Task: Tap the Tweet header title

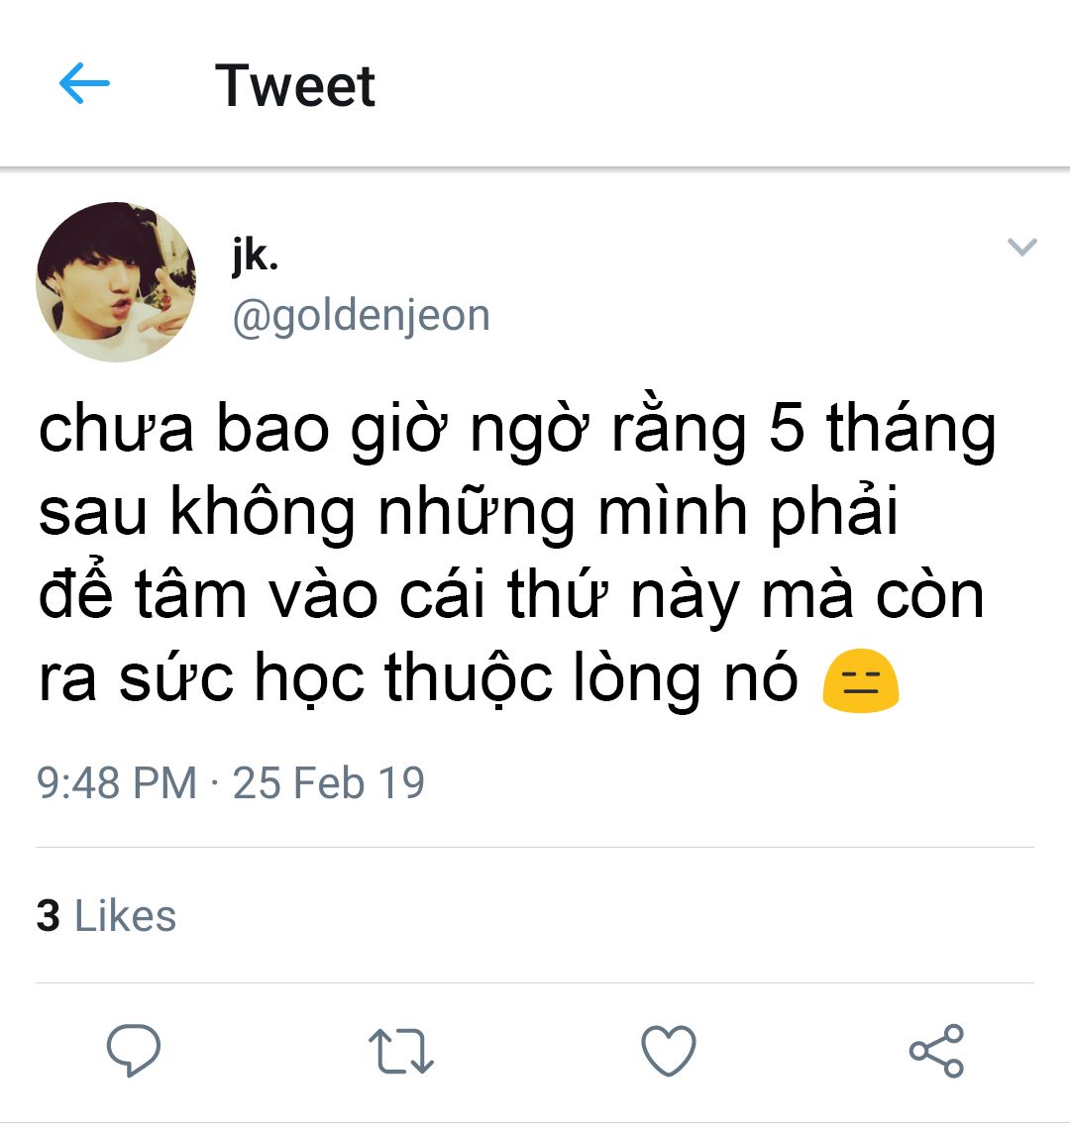Action: point(295,86)
